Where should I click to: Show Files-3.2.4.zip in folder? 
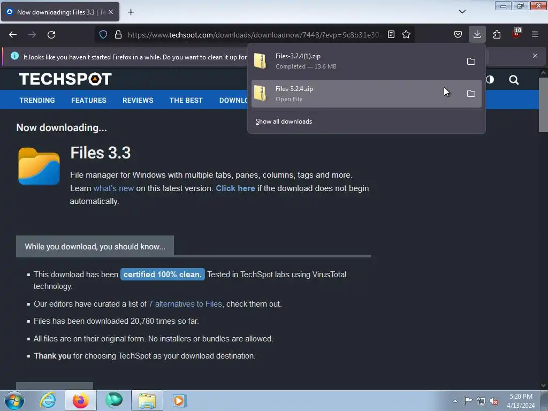click(x=471, y=93)
